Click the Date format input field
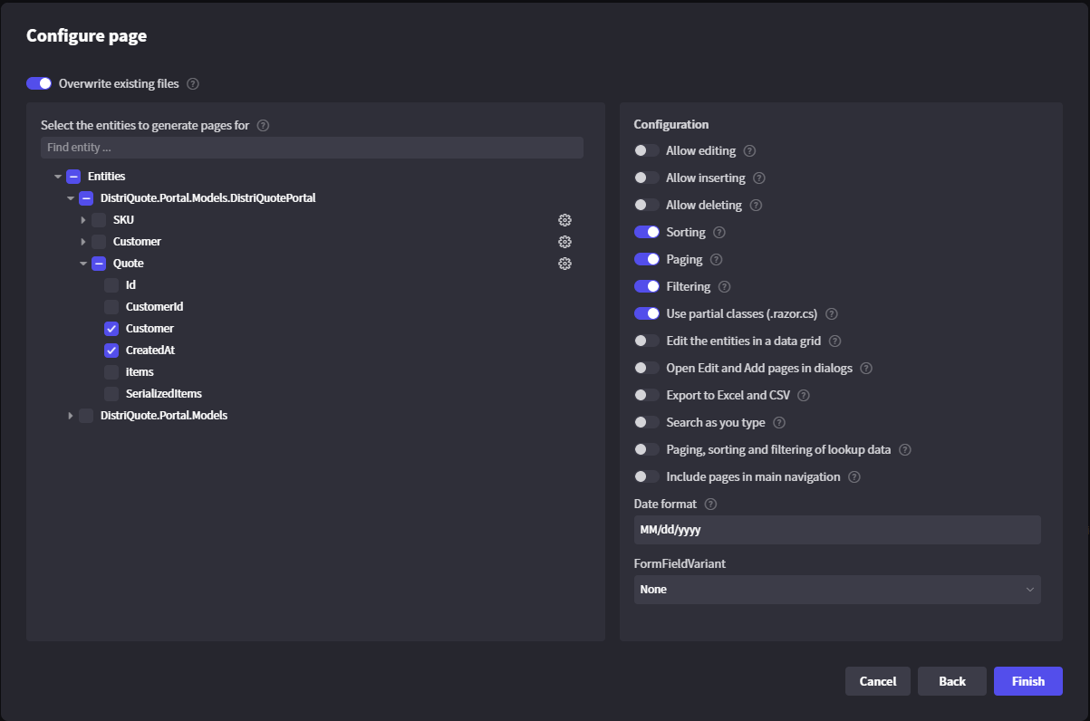Screen dimensions: 1090x721 click(837, 530)
